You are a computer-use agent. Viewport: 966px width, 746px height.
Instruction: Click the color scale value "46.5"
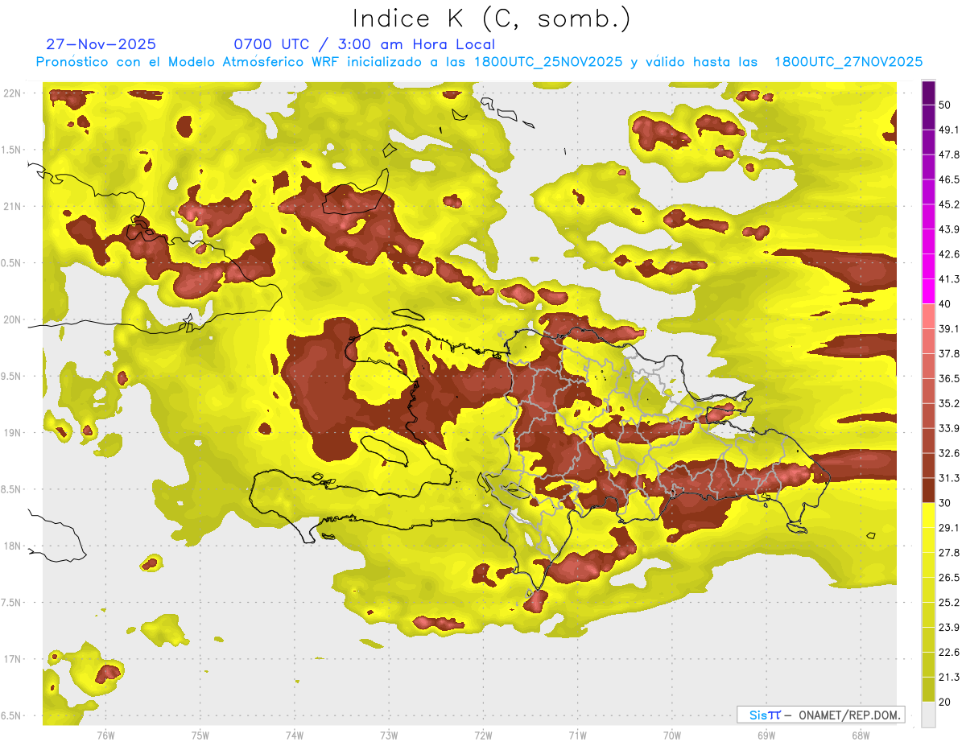point(948,179)
